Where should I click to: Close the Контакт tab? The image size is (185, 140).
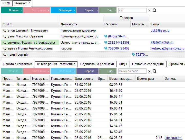pyautogui.click(x=29, y=2)
